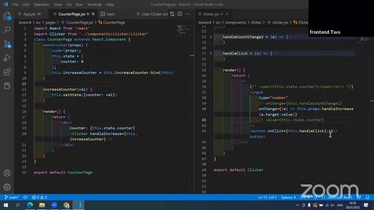Open the File menu

15,5
